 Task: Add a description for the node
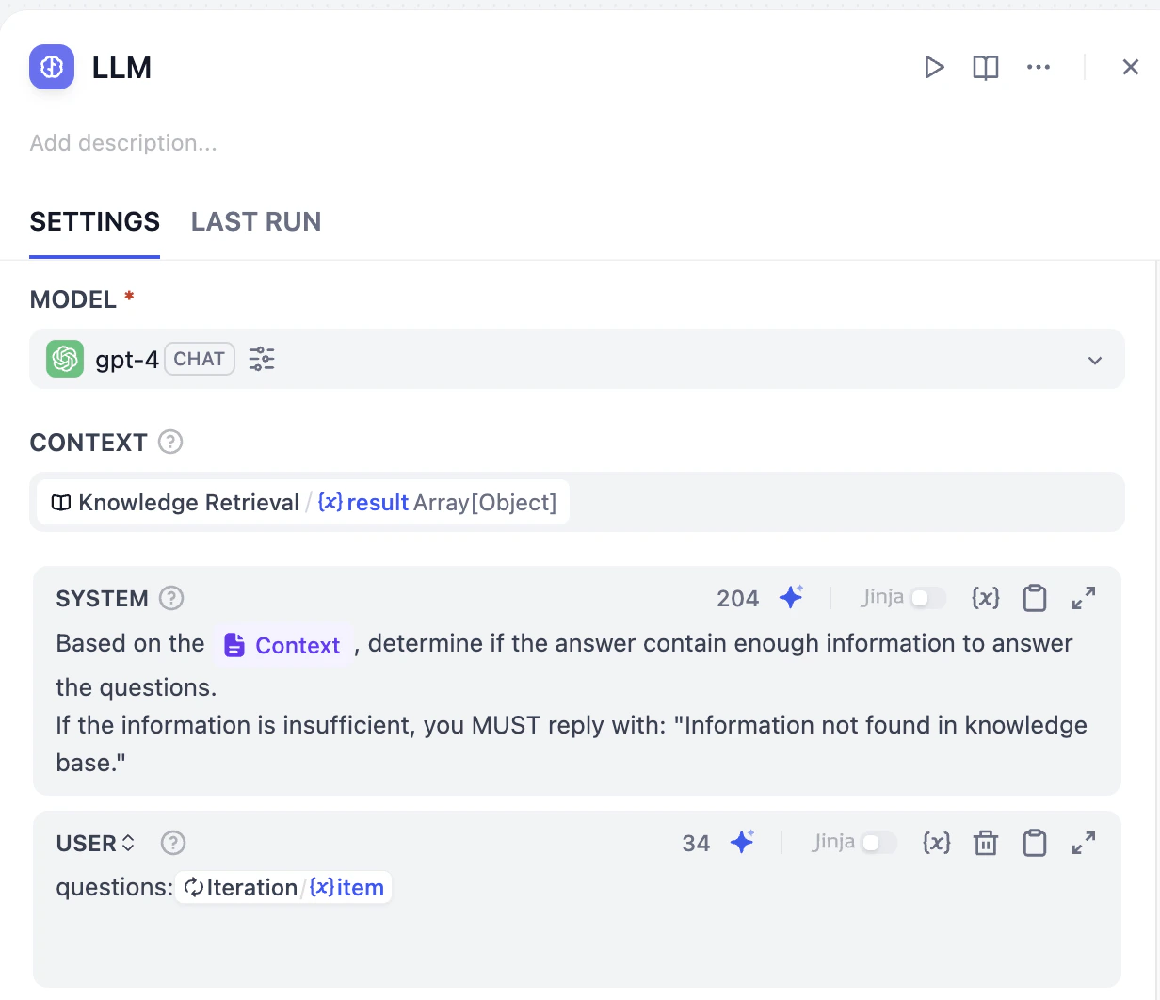pyautogui.click(x=123, y=143)
